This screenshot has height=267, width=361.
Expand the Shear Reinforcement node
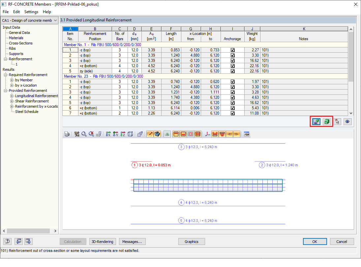[x=12, y=101]
